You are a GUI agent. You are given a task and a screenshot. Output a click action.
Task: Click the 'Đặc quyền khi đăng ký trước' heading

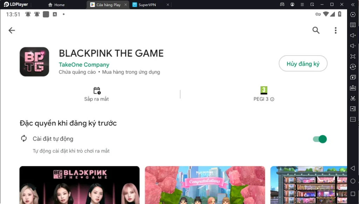[x=68, y=124]
